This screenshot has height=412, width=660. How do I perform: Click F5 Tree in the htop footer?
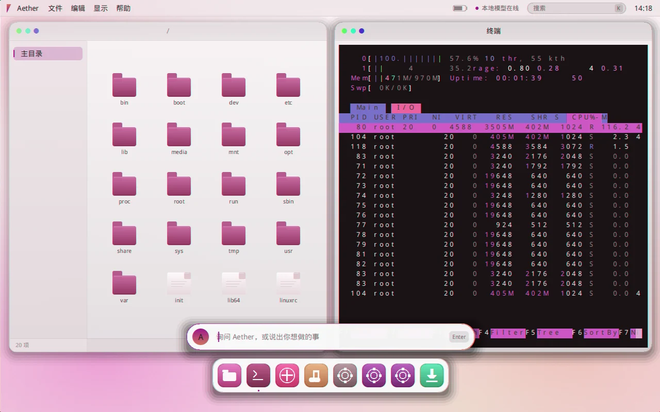[x=549, y=333]
